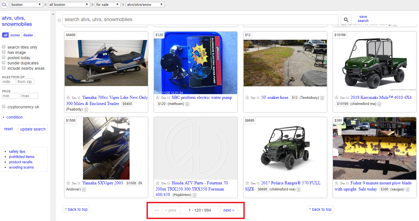Click left back to top link

pyautogui.click(x=76, y=209)
